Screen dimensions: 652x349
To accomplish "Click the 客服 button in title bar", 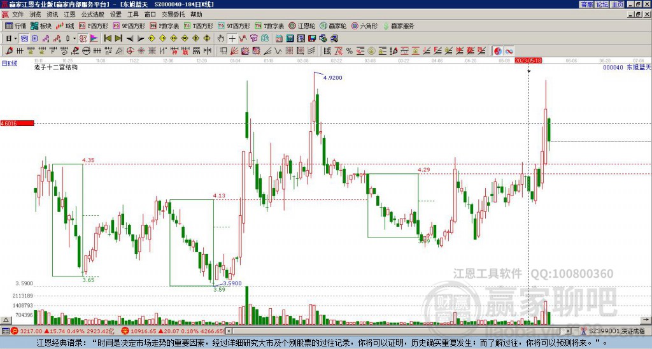I will 586,4.
